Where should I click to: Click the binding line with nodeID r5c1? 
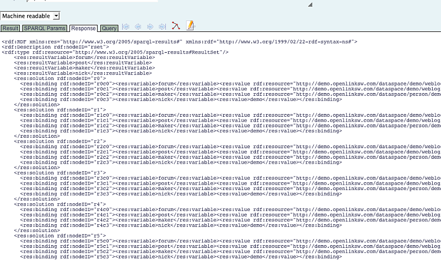point(230,246)
